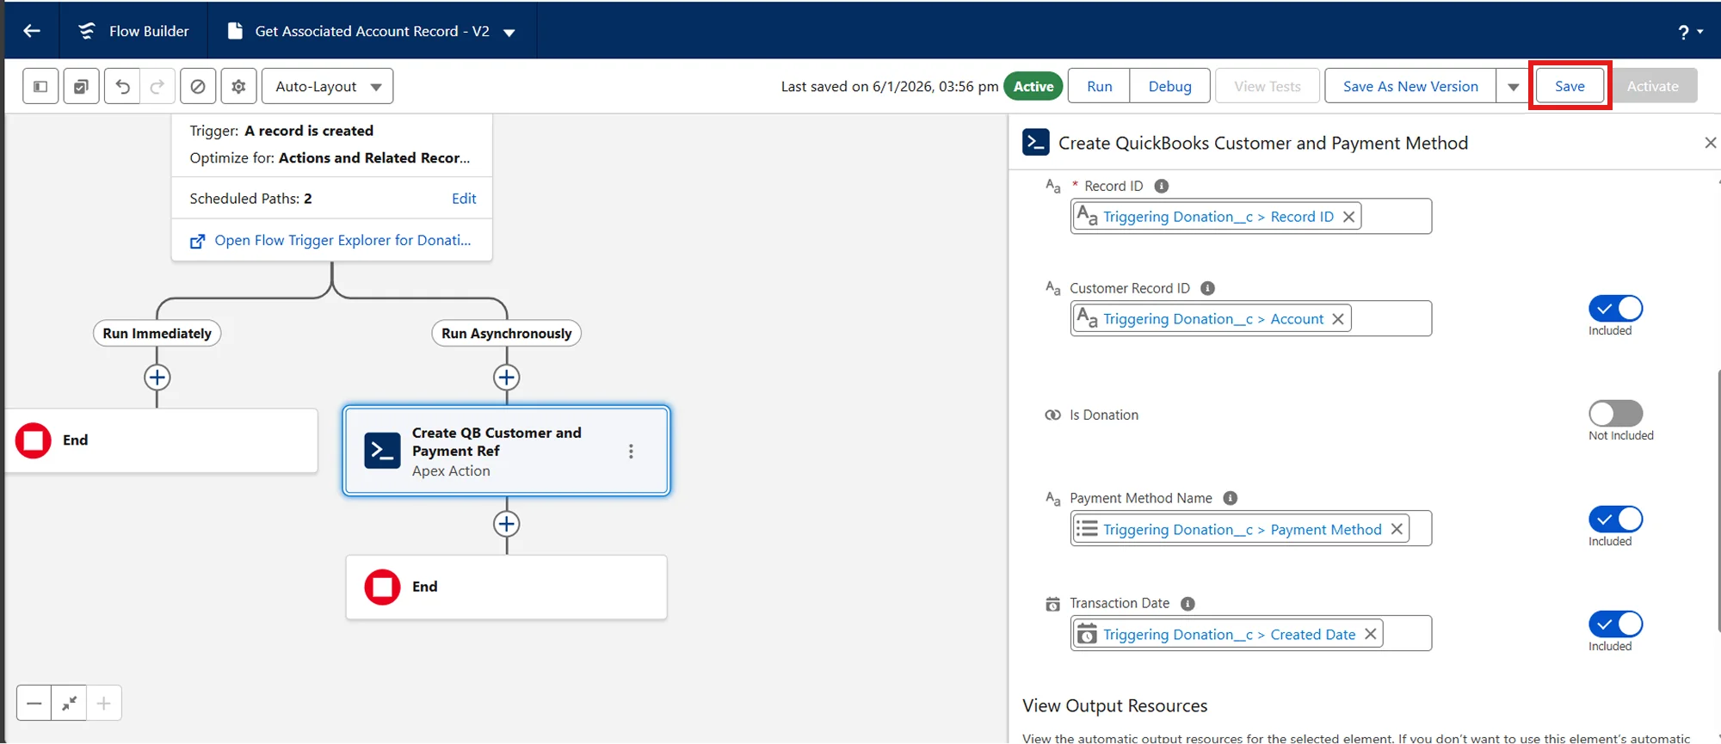The width and height of the screenshot is (1721, 744).
Task: Click End icon on Run Immediately path
Action: point(34,440)
